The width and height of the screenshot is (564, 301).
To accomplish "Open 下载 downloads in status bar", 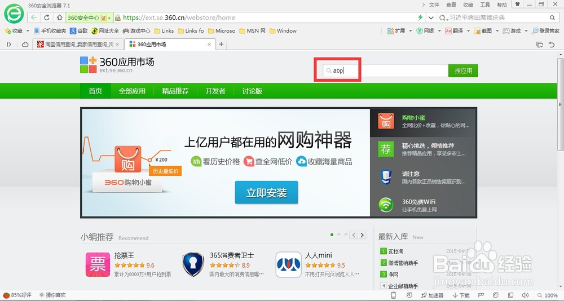I will (x=461, y=295).
